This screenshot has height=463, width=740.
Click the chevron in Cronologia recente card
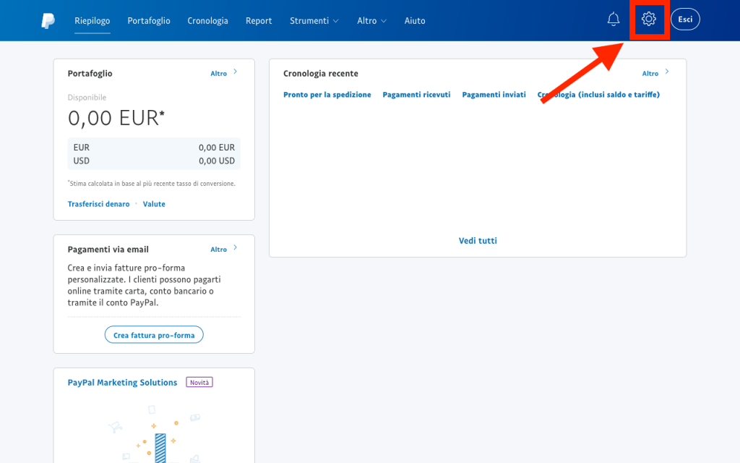pyautogui.click(x=667, y=72)
